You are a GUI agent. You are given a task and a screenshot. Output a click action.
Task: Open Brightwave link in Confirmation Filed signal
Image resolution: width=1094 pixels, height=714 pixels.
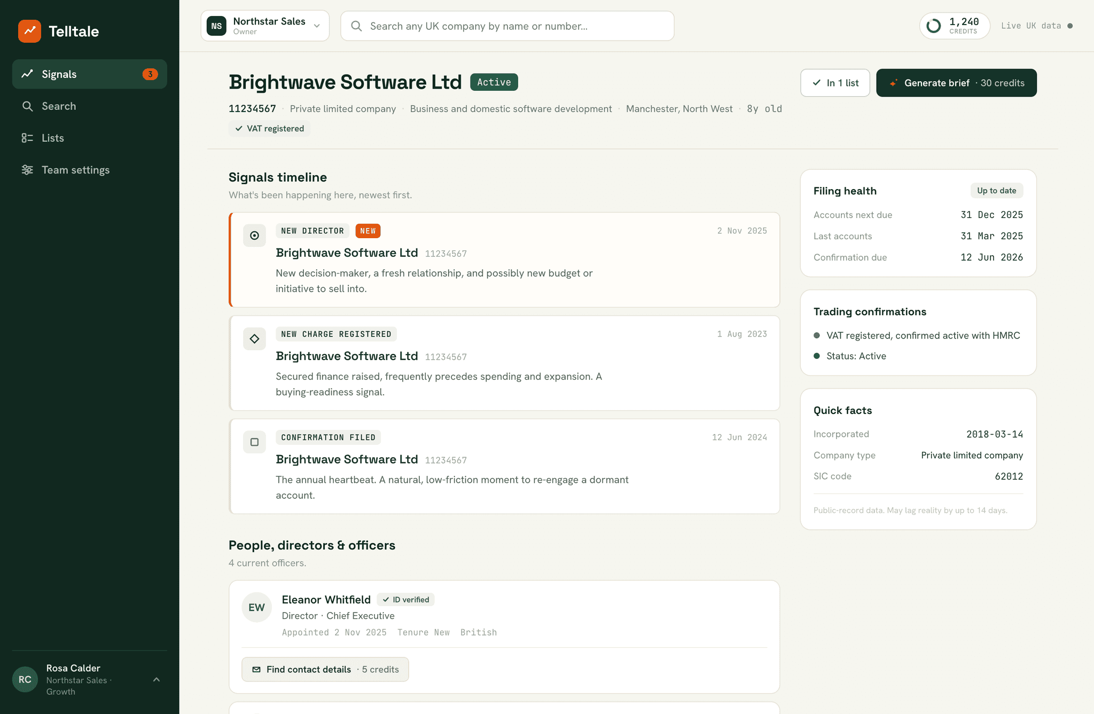(x=347, y=460)
